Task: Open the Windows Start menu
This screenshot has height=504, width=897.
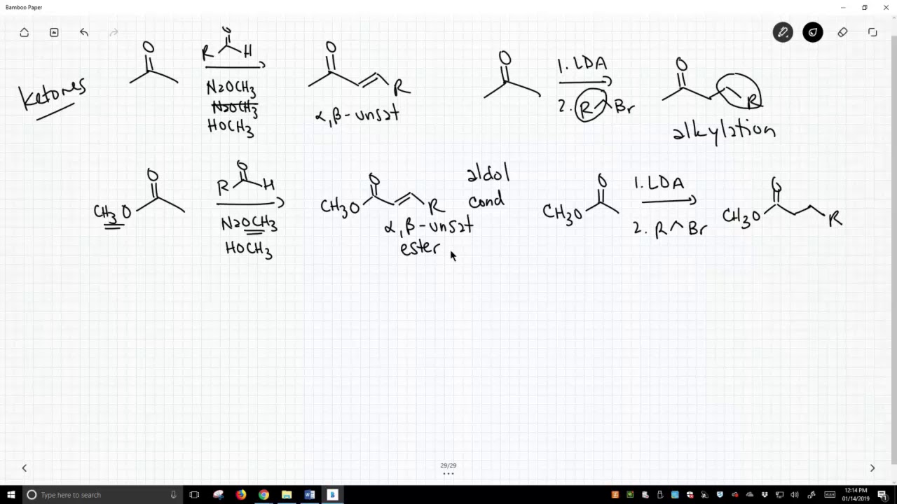Action: point(10,495)
